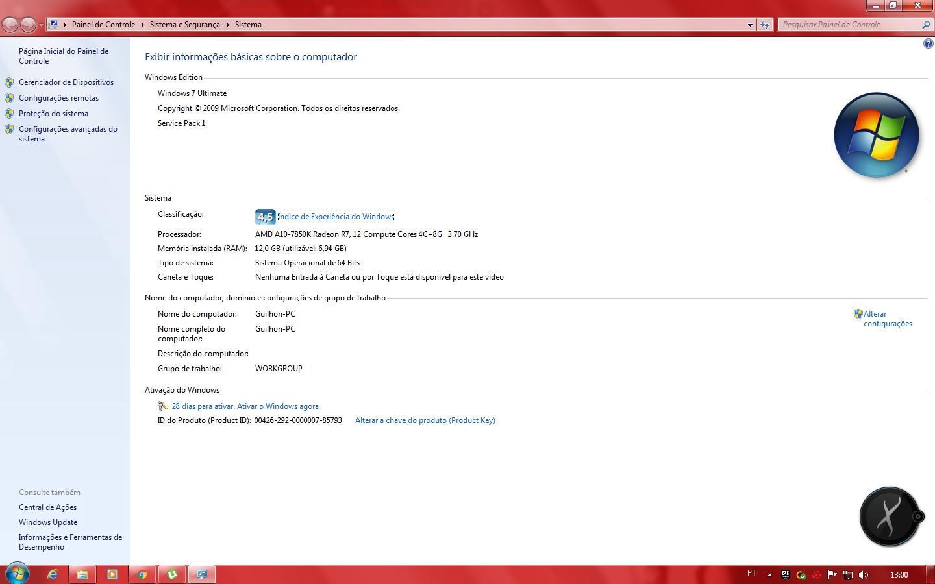Click the Forward navigation arrow button

(x=28, y=25)
